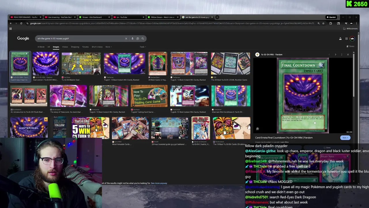The image size is (369, 208).
Task: Open Card Errata:Final Countdown Fandom link
Action: pos(284,138)
